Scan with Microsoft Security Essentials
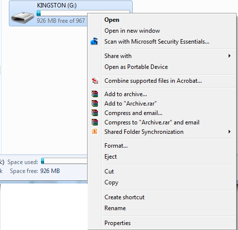 (x=161, y=42)
